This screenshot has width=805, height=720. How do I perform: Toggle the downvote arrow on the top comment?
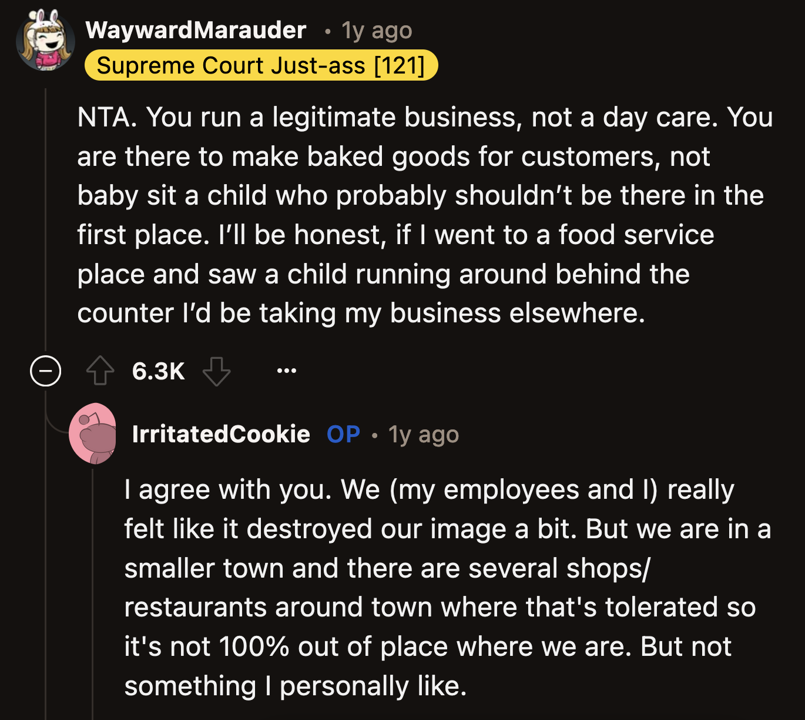coord(217,372)
